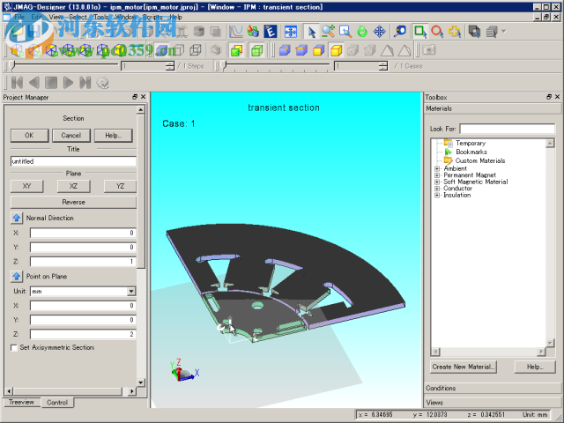Screen dimensions: 564x423
Task: Click the skip to first frame button
Action: (17, 83)
